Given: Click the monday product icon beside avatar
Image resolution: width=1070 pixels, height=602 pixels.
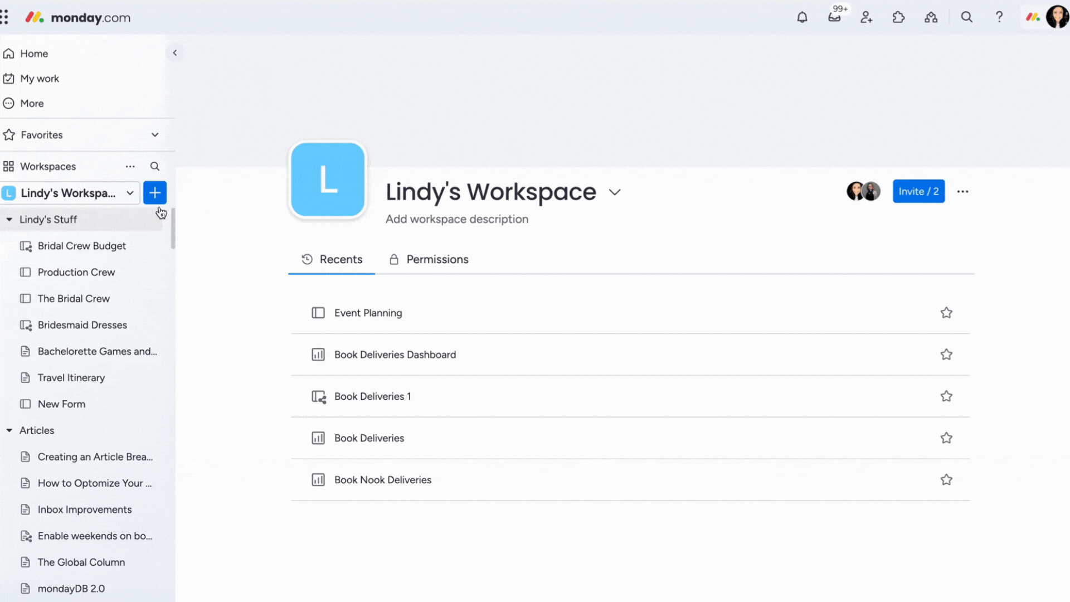Looking at the screenshot, I should pyautogui.click(x=1033, y=17).
